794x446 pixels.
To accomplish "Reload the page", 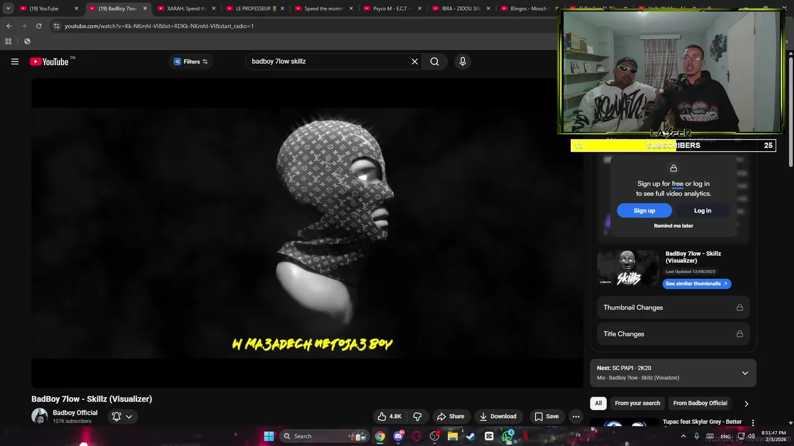I will point(38,26).
